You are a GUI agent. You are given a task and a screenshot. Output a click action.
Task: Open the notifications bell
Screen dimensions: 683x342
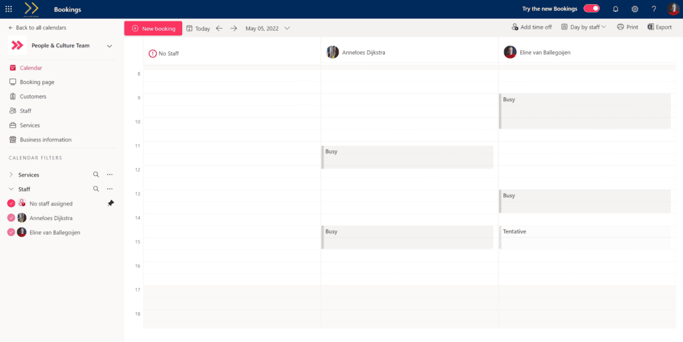coord(616,9)
